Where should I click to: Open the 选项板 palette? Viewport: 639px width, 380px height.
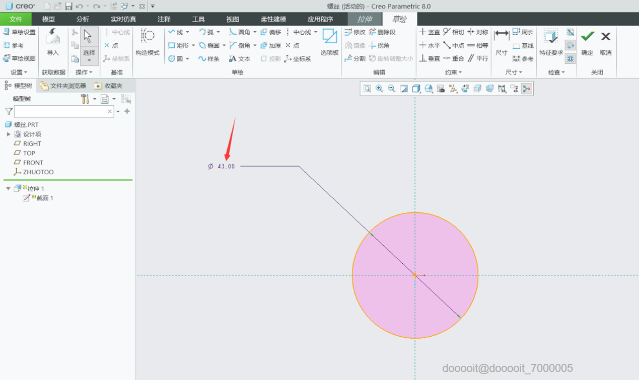pos(330,42)
